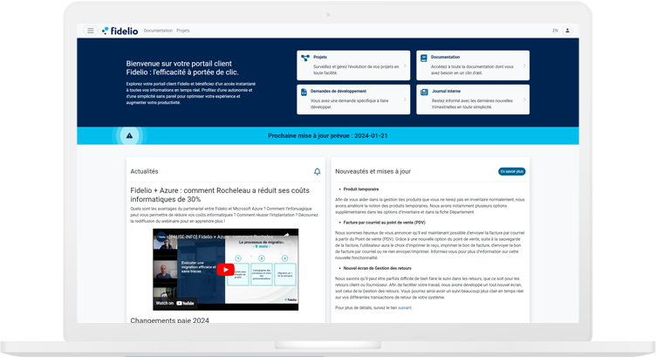Switch language to EN
This screenshot has width=656, height=357.
tap(555, 31)
